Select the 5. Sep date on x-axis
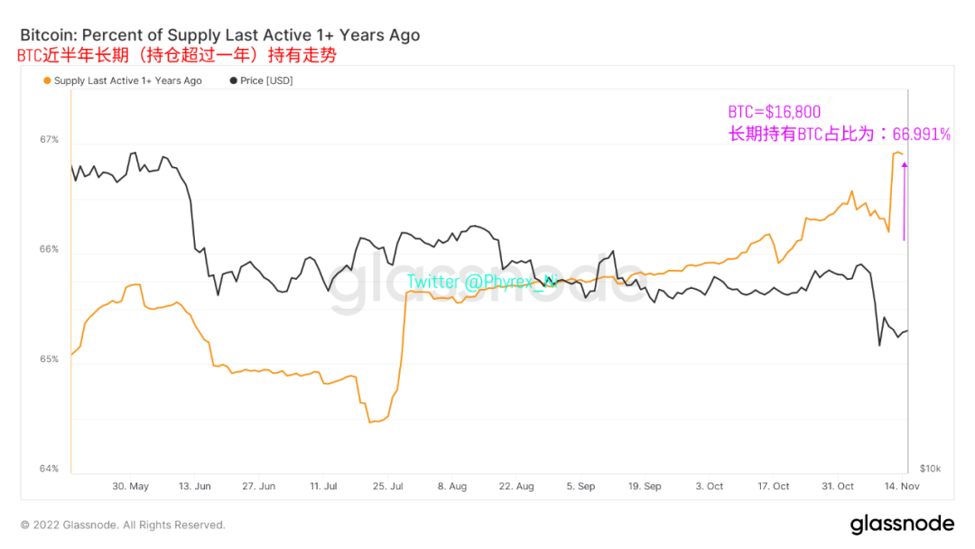The height and width of the screenshot is (549, 975). coord(580,487)
